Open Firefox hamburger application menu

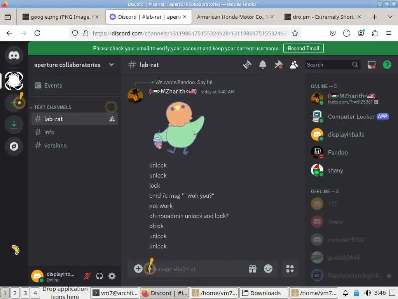(389, 33)
